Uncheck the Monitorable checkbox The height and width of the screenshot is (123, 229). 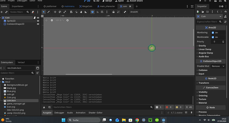click(x=213, y=37)
